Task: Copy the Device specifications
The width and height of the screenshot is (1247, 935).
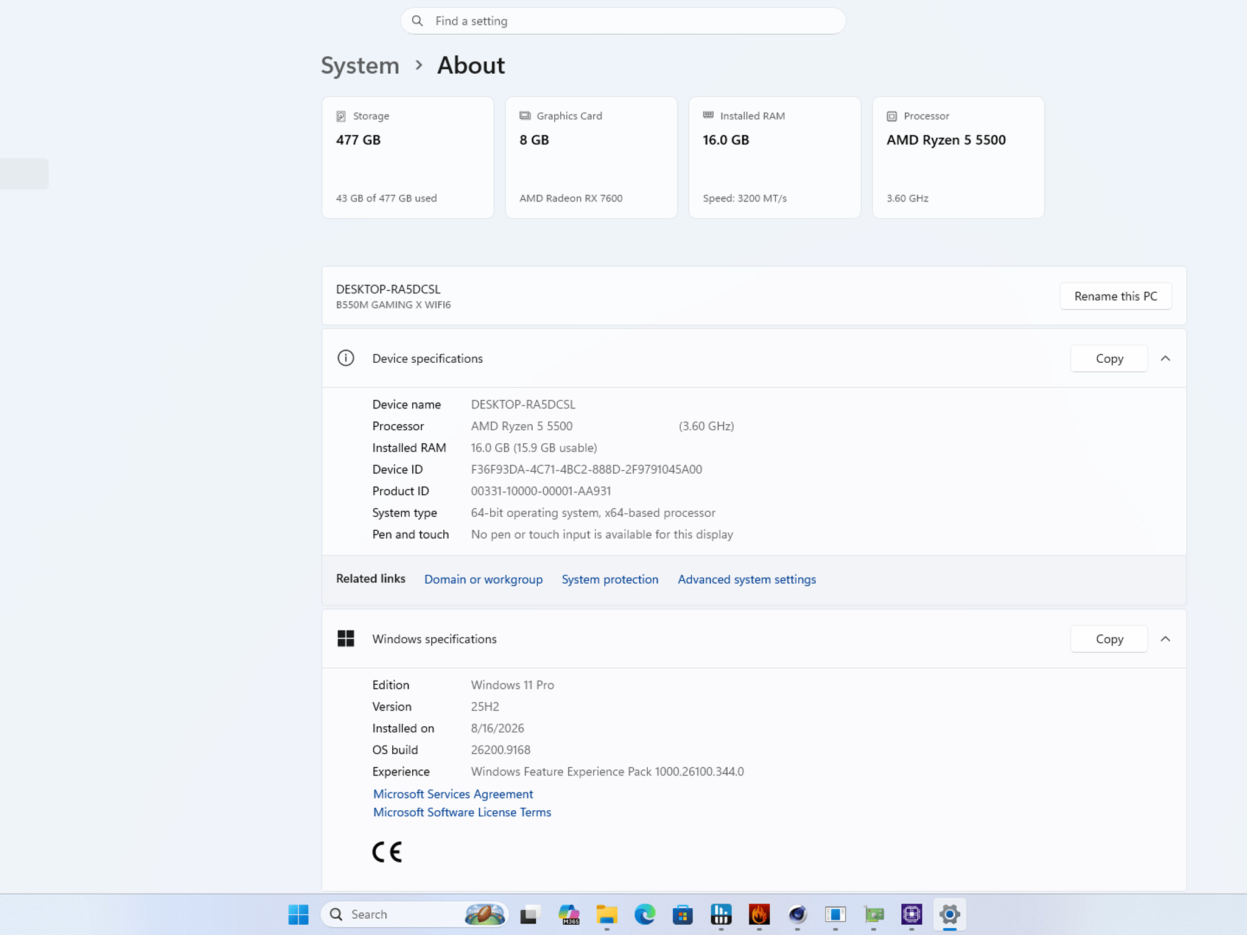Action: (1109, 359)
